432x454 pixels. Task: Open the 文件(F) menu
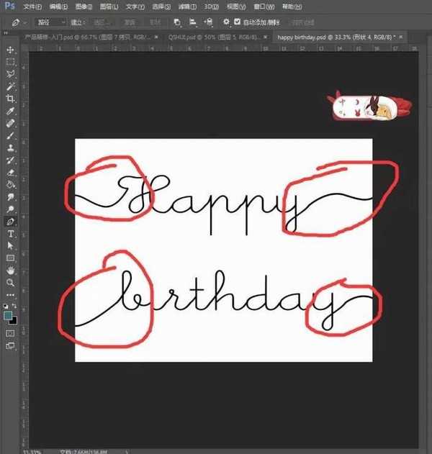point(32,6)
